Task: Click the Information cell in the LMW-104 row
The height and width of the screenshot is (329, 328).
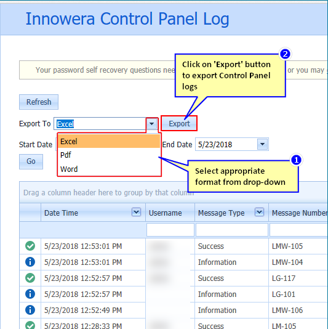Action: tap(231, 262)
